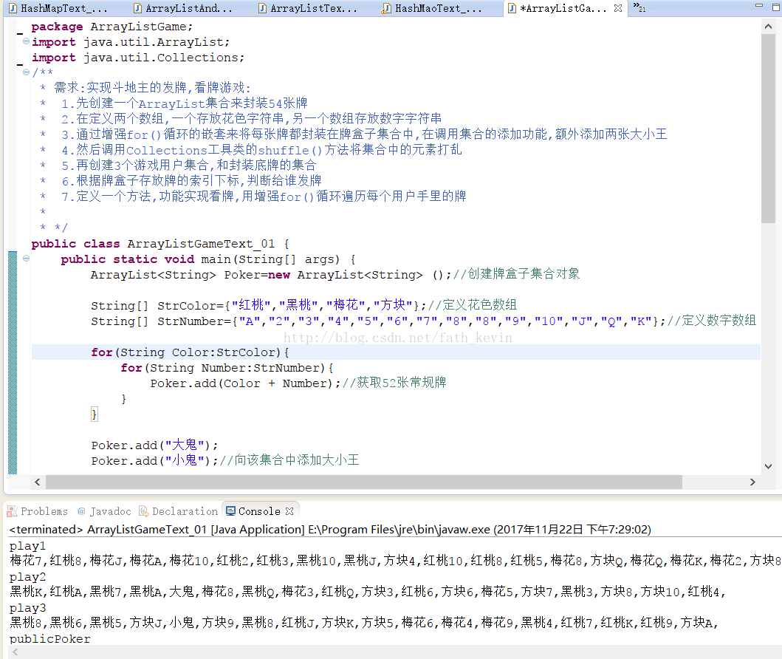Close the *ArrayListGa editor tab
782x659 pixels.
pyautogui.click(x=618, y=8)
